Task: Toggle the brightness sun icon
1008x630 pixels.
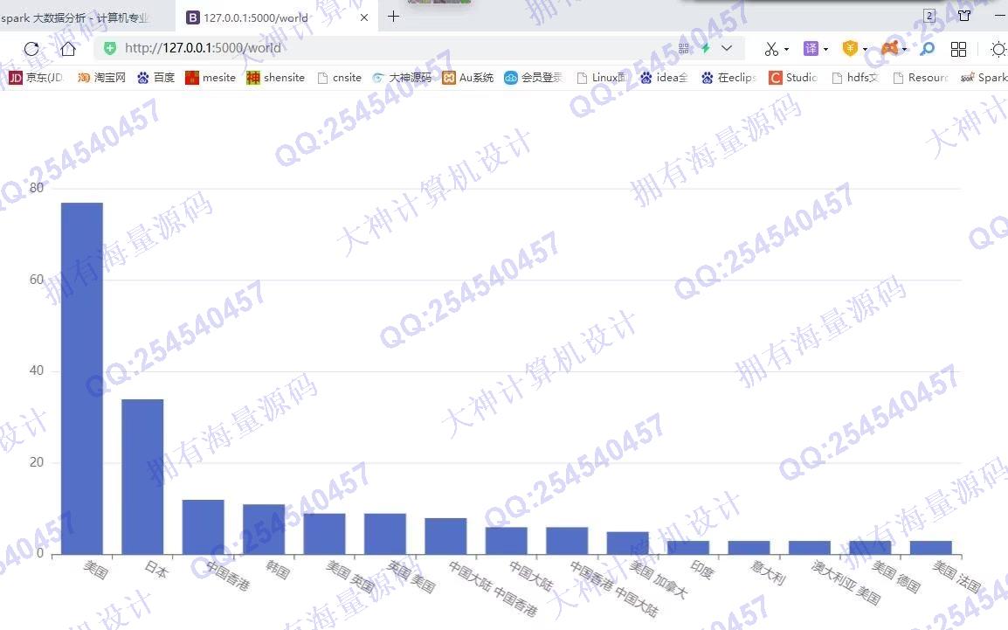Action: (998, 49)
